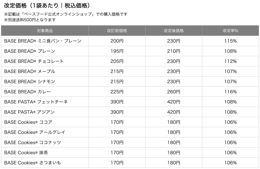Click BASE Cookies ココナッツ product name
Image resolution: width=260 pixels, height=169 pixels.
coord(33,142)
